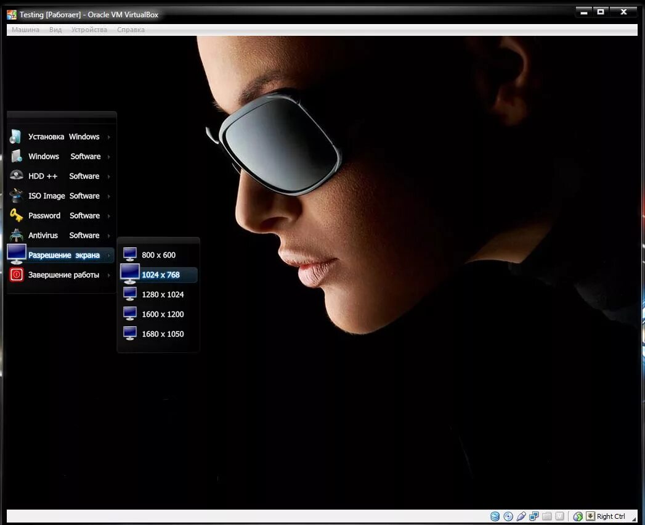Viewport: 645px width, 525px height.
Task: Click the Windows Software drive icon
Action: pos(17,156)
